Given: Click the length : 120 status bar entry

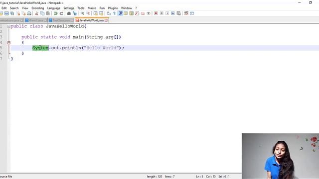Looking at the screenshot, I should (x=155, y=177).
